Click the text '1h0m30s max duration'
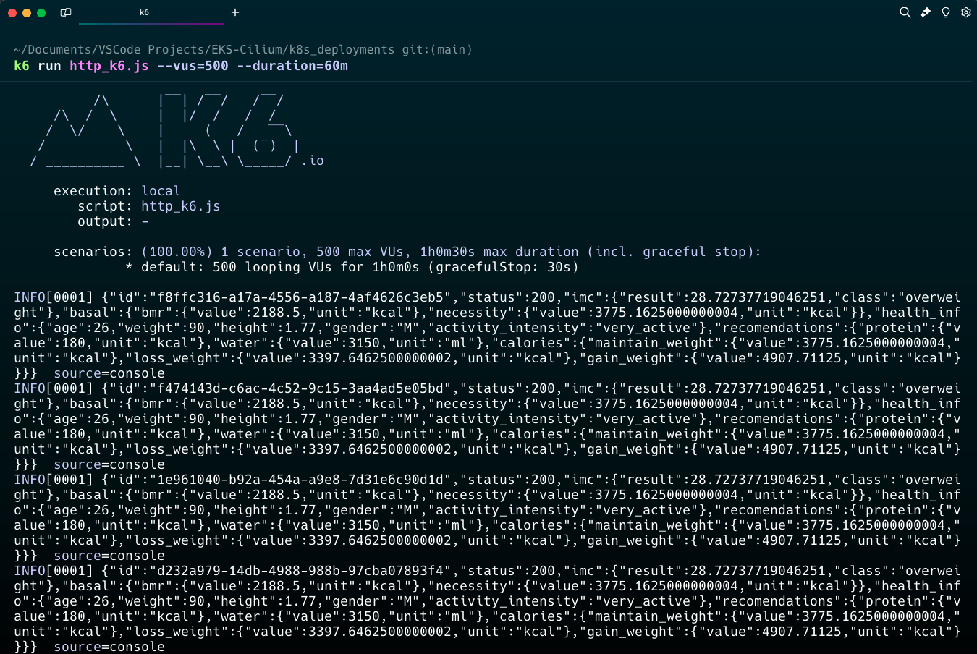Viewport: 977px width, 654px height. (x=499, y=252)
